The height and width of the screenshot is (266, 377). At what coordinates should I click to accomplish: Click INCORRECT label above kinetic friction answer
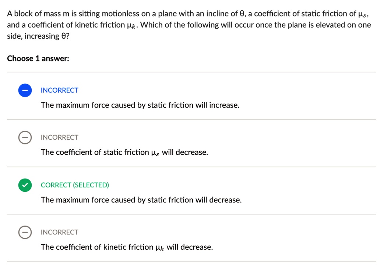coord(59,232)
